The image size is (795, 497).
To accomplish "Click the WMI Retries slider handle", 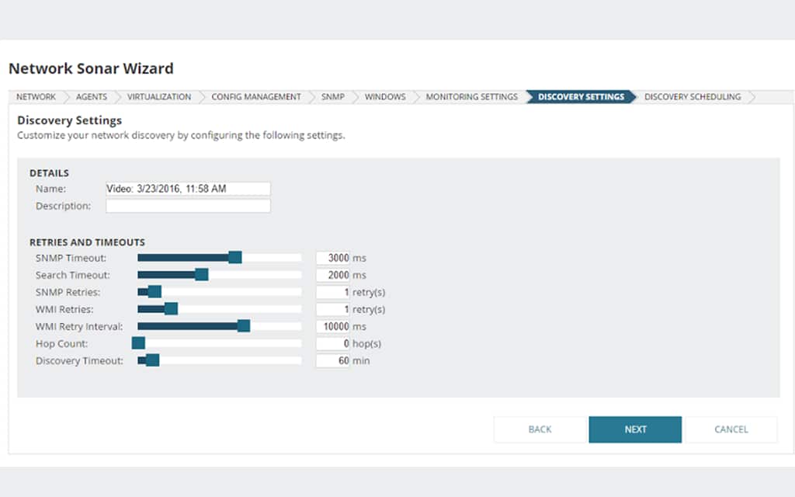I will (x=172, y=308).
